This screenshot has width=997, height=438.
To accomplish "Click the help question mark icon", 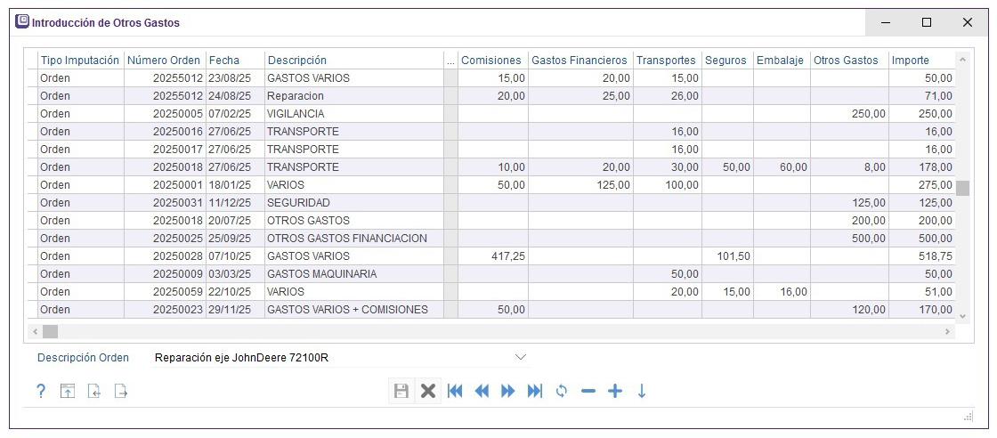I will tap(41, 391).
